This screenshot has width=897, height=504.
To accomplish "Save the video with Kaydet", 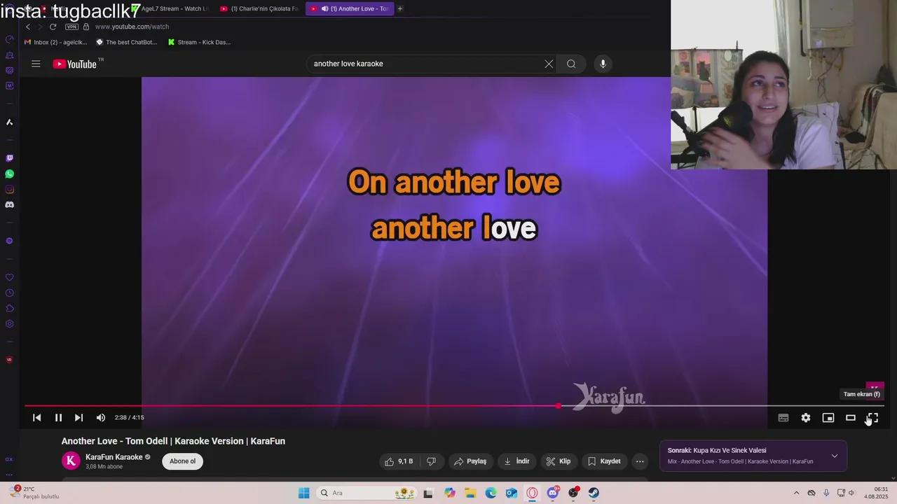I will tap(604, 461).
